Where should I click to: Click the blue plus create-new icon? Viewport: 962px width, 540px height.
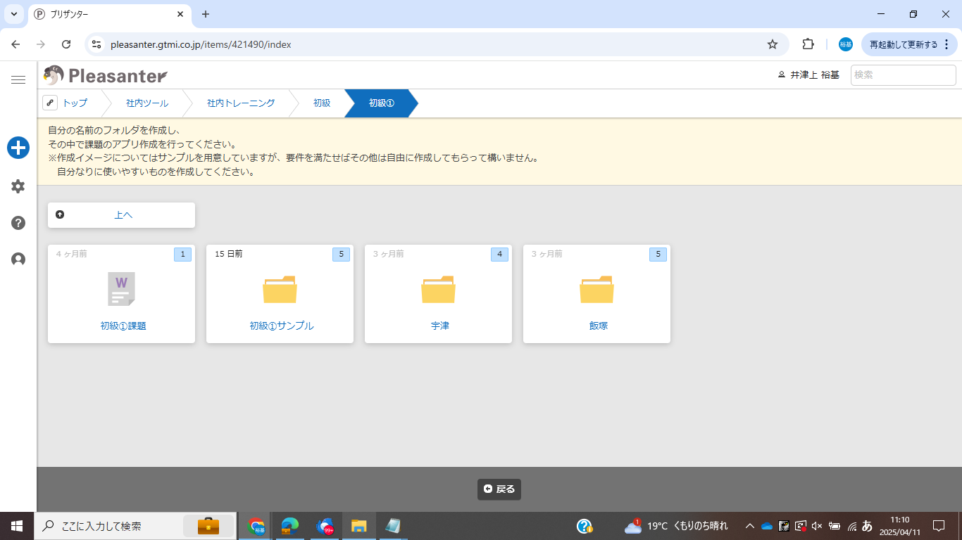(x=18, y=148)
